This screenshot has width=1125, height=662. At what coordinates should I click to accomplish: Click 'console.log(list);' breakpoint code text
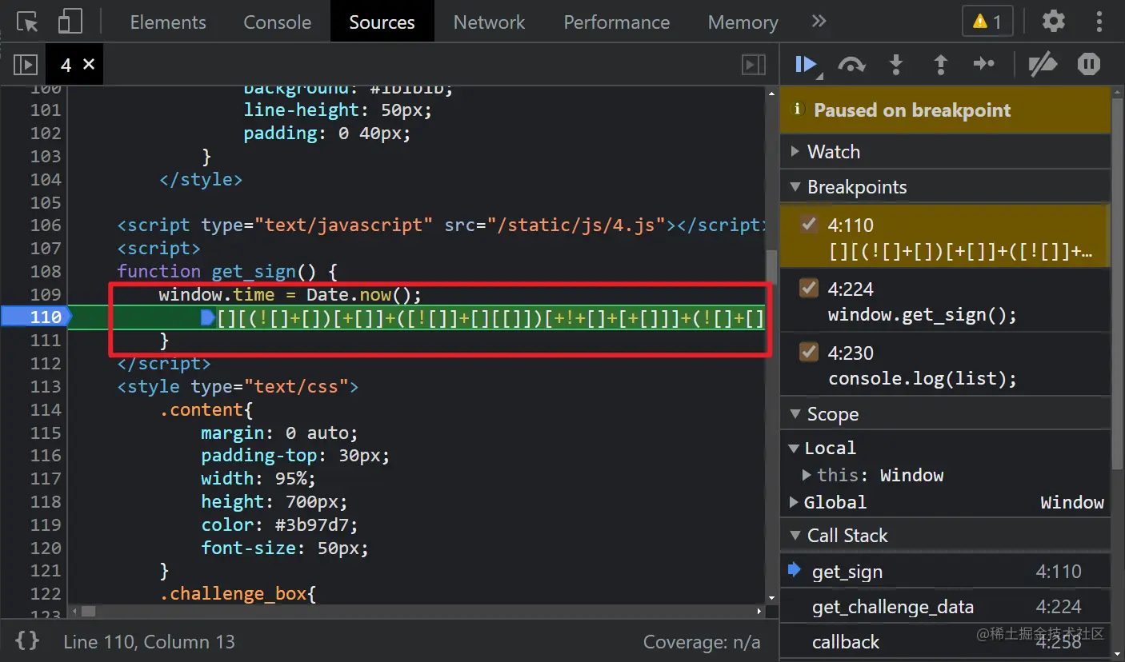coord(922,378)
